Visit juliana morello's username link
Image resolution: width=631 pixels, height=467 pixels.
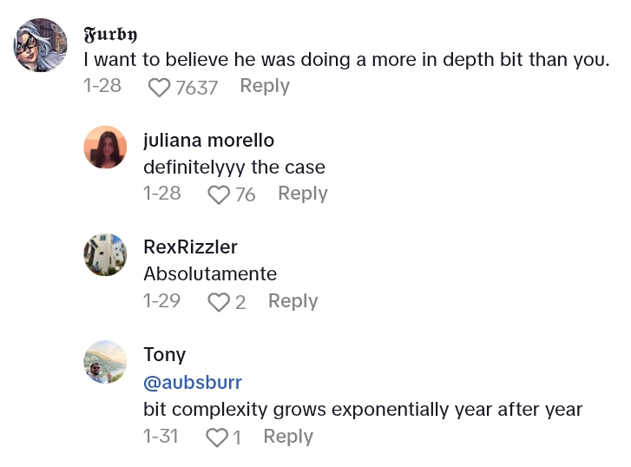pyautogui.click(x=208, y=141)
